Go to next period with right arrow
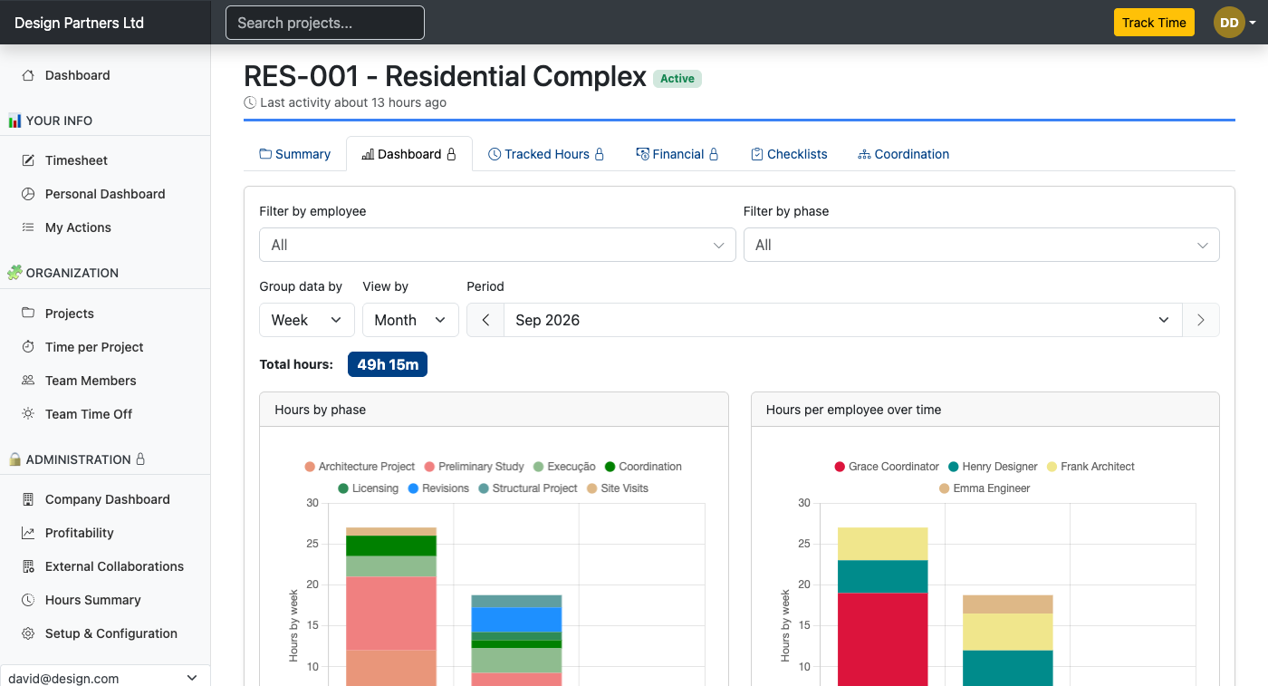This screenshot has width=1268, height=686. 1201,320
